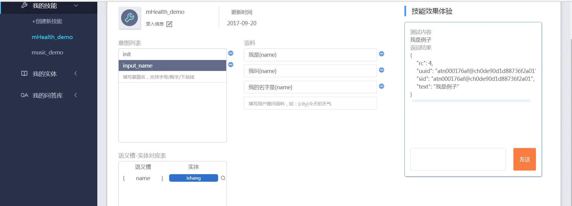Click the ishang entity button
The width and height of the screenshot is (572, 206).
click(x=193, y=178)
